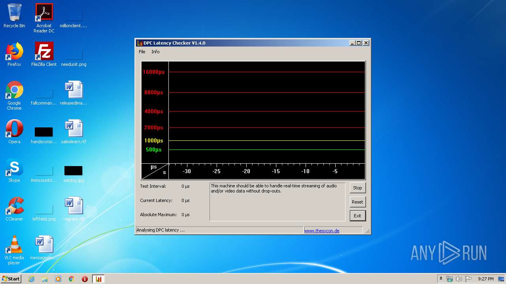Select the FileZilla Client desktop icon
This screenshot has width=506, height=284.
pyautogui.click(x=44, y=54)
